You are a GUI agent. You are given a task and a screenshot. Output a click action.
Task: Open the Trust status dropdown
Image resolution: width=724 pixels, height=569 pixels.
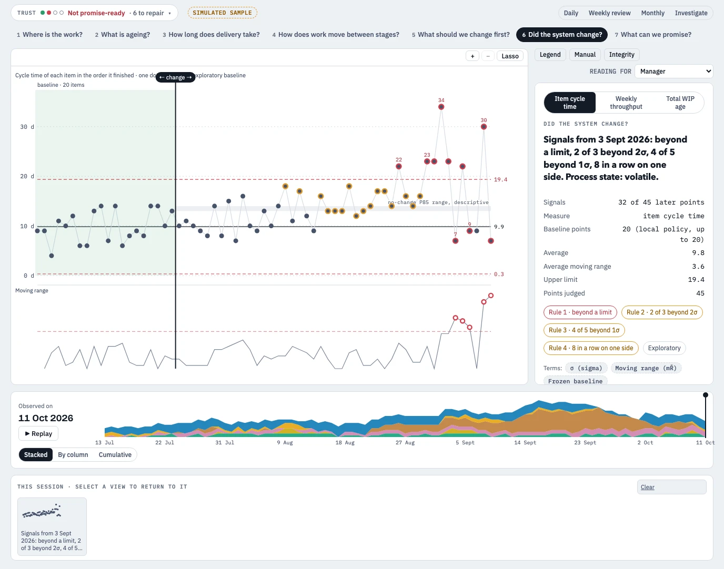[x=94, y=13]
